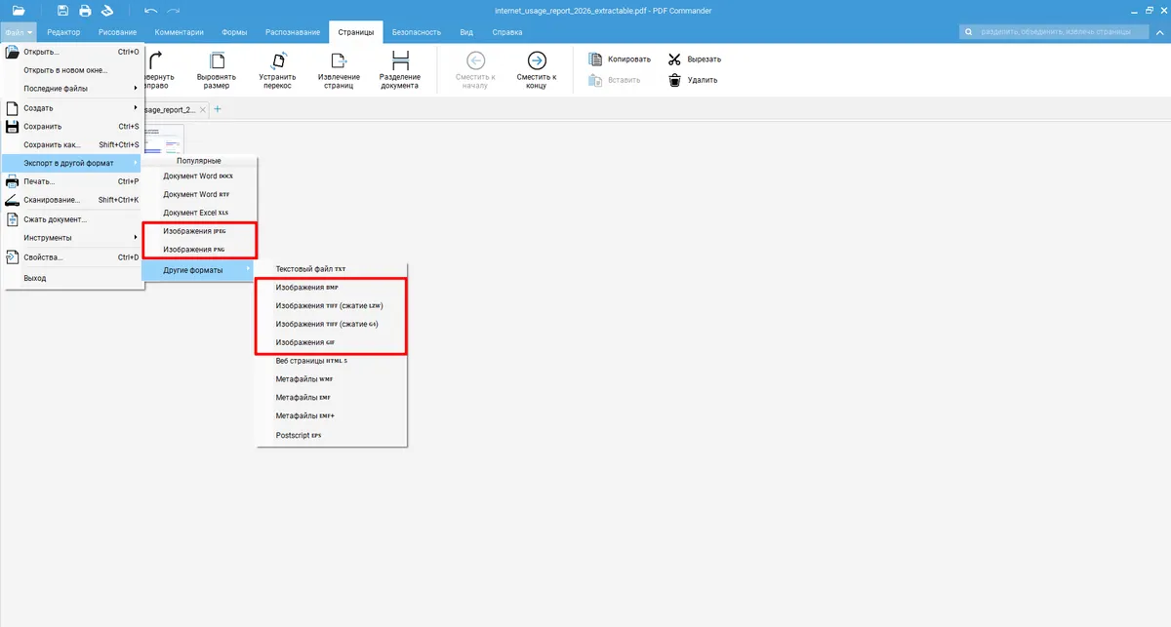Export as Изображения BMP
Viewport: 1171px width, 627px height.
coord(332,288)
